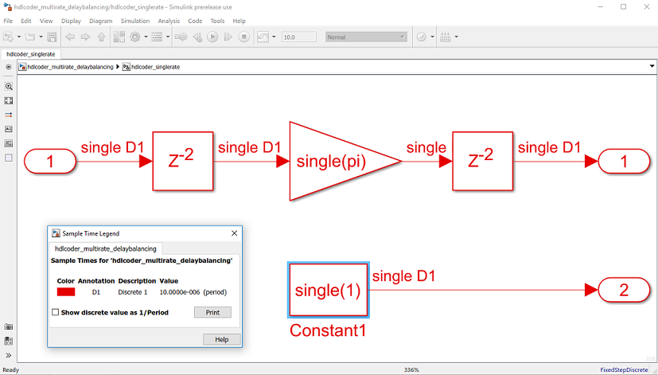Click the fast restart loop icon
The width and height of the screenshot is (658, 375).
pos(181,37)
